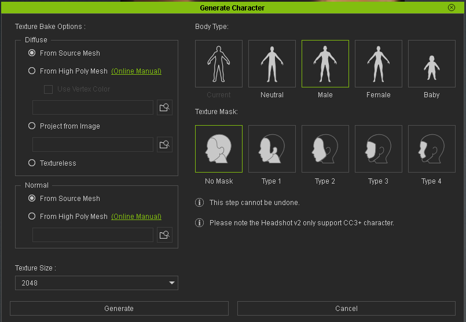The image size is (466, 322).
Task: Click 'This step cannot be undone.' text
Action: [254, 203]
